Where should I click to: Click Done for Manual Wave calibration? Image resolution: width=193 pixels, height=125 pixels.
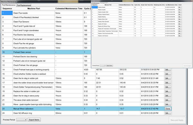(x=168, y=109)
